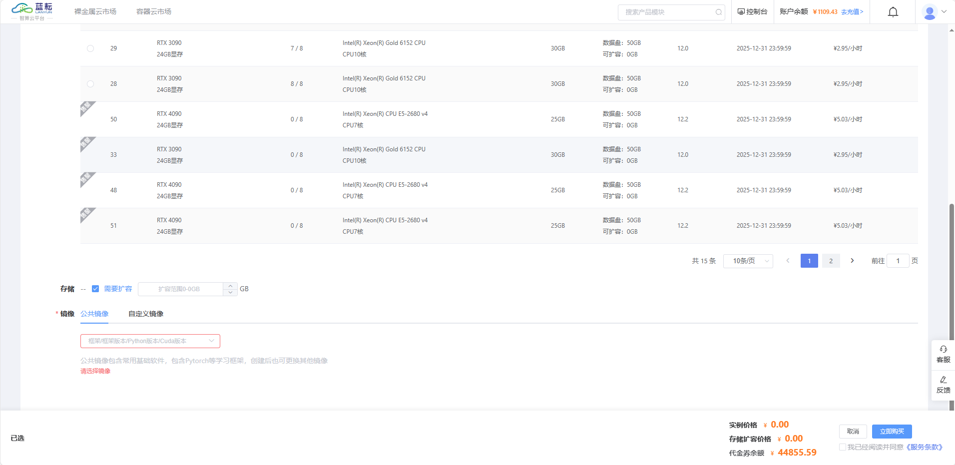955x465 pixels.
Task: Select the radio button for machine 29
Action: (x=90, y=48)
